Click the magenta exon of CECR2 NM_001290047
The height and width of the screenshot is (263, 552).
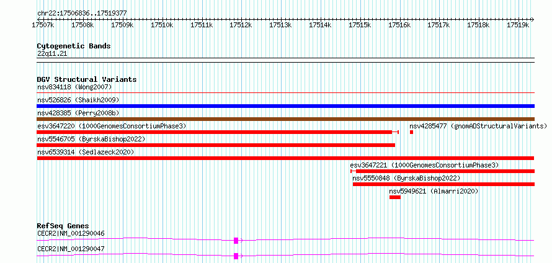(236, 256)
